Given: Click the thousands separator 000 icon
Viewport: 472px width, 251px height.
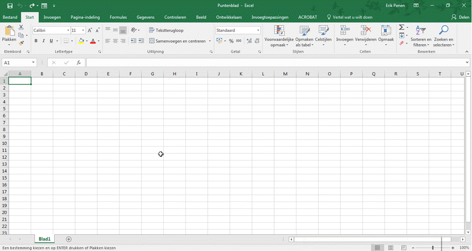Looking at the screenshot, I should coord(239,41).
